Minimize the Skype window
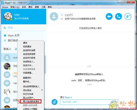The image size is (137, 110). pyautogui.click(x=120, y=2)
